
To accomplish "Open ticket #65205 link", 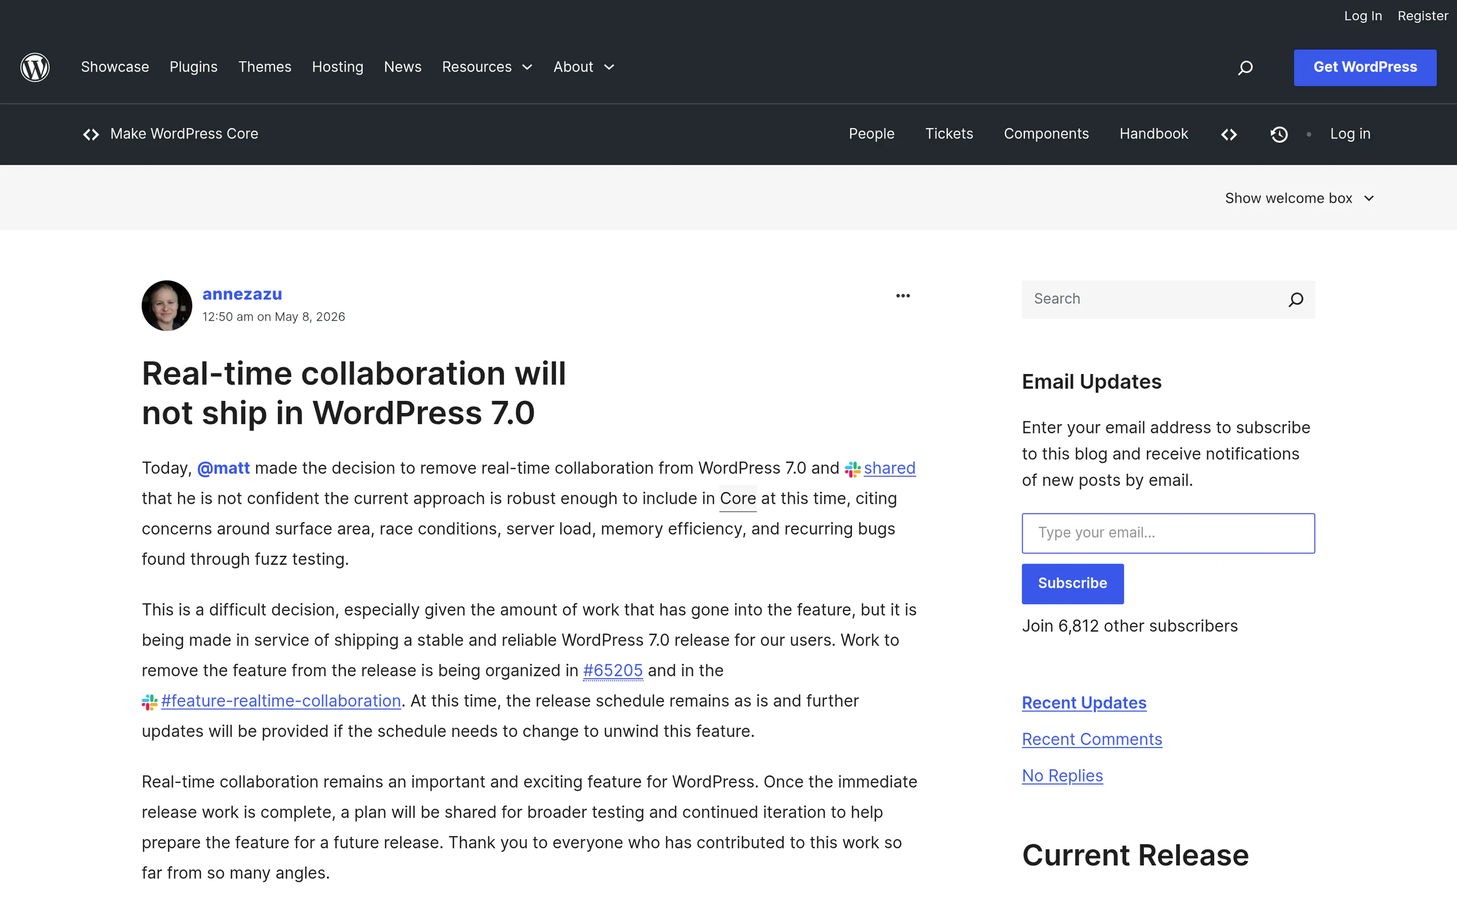I will [613, 671].
